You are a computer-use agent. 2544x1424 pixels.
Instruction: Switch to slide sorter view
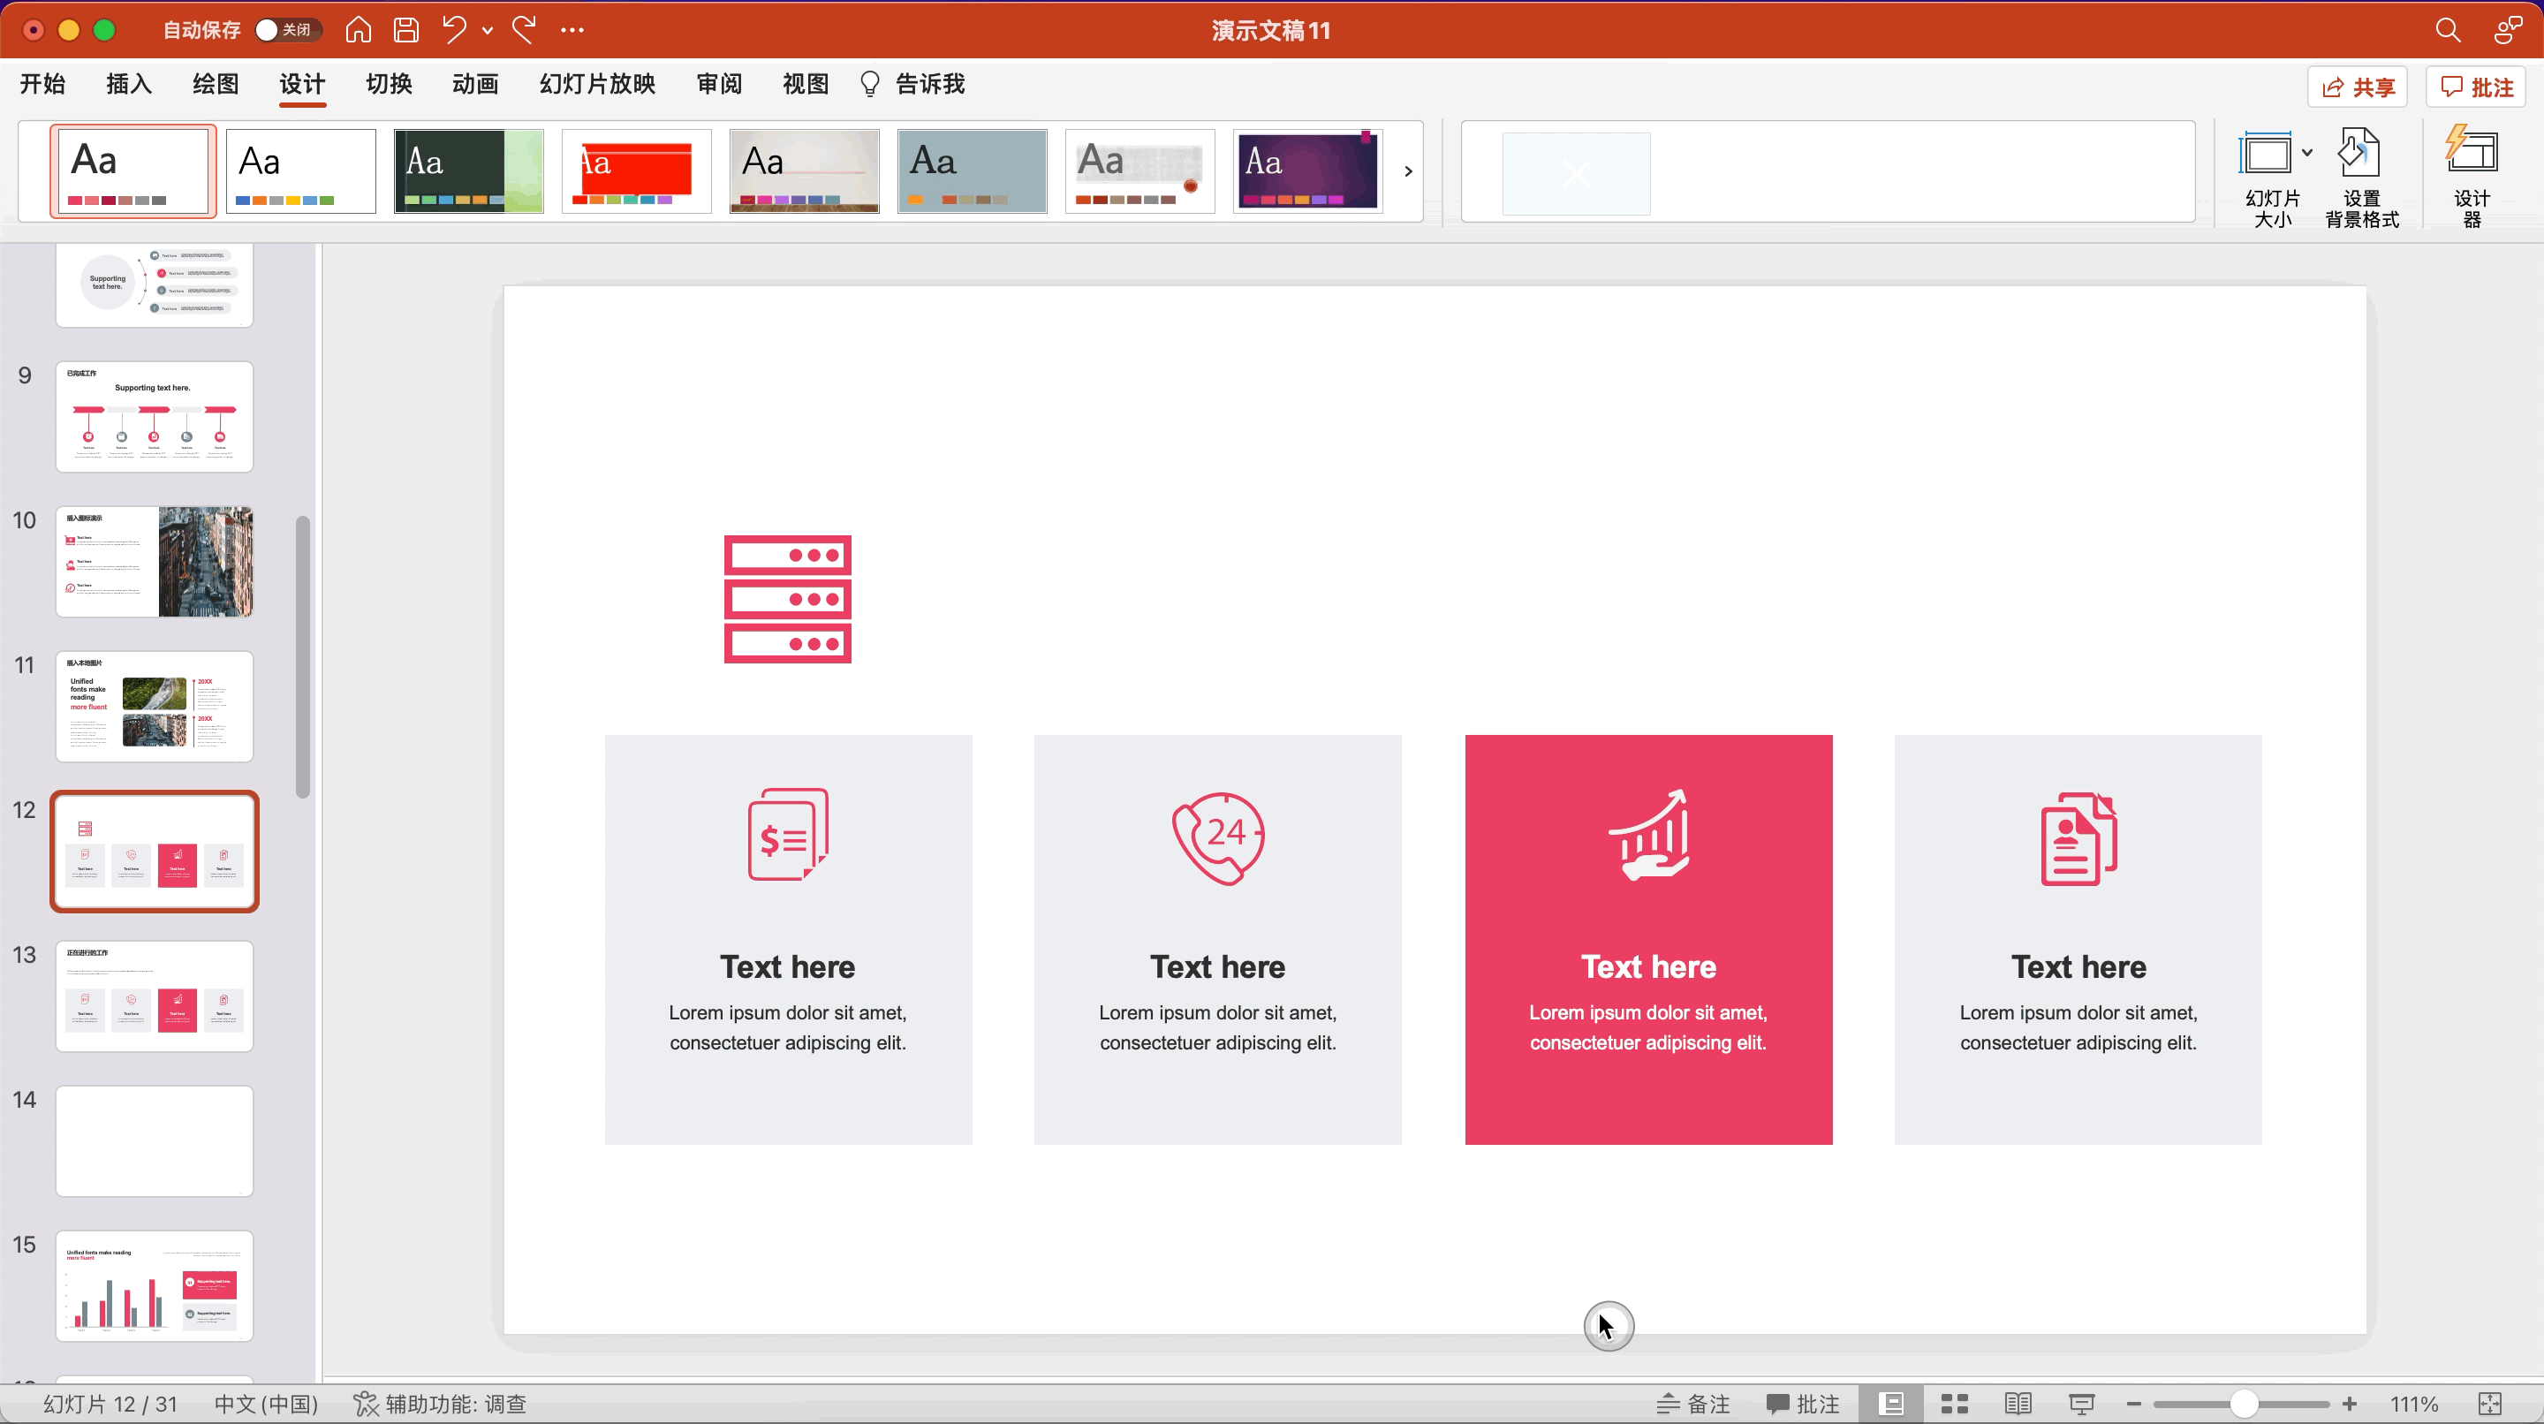click(x=1955, y=1404)
